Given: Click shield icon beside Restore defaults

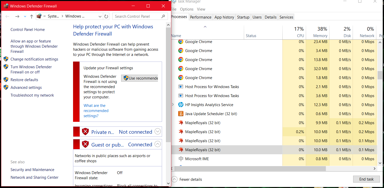Looking at the screenshot, I should click(x=6, y=80).
